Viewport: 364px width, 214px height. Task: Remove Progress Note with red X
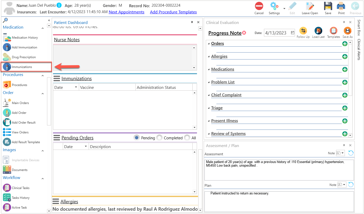coord(244,33)
